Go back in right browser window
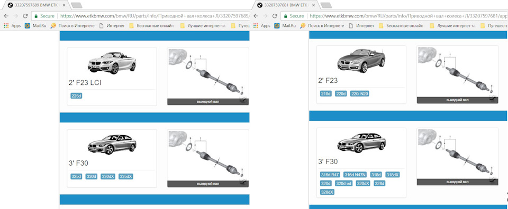 coord(256,16)
